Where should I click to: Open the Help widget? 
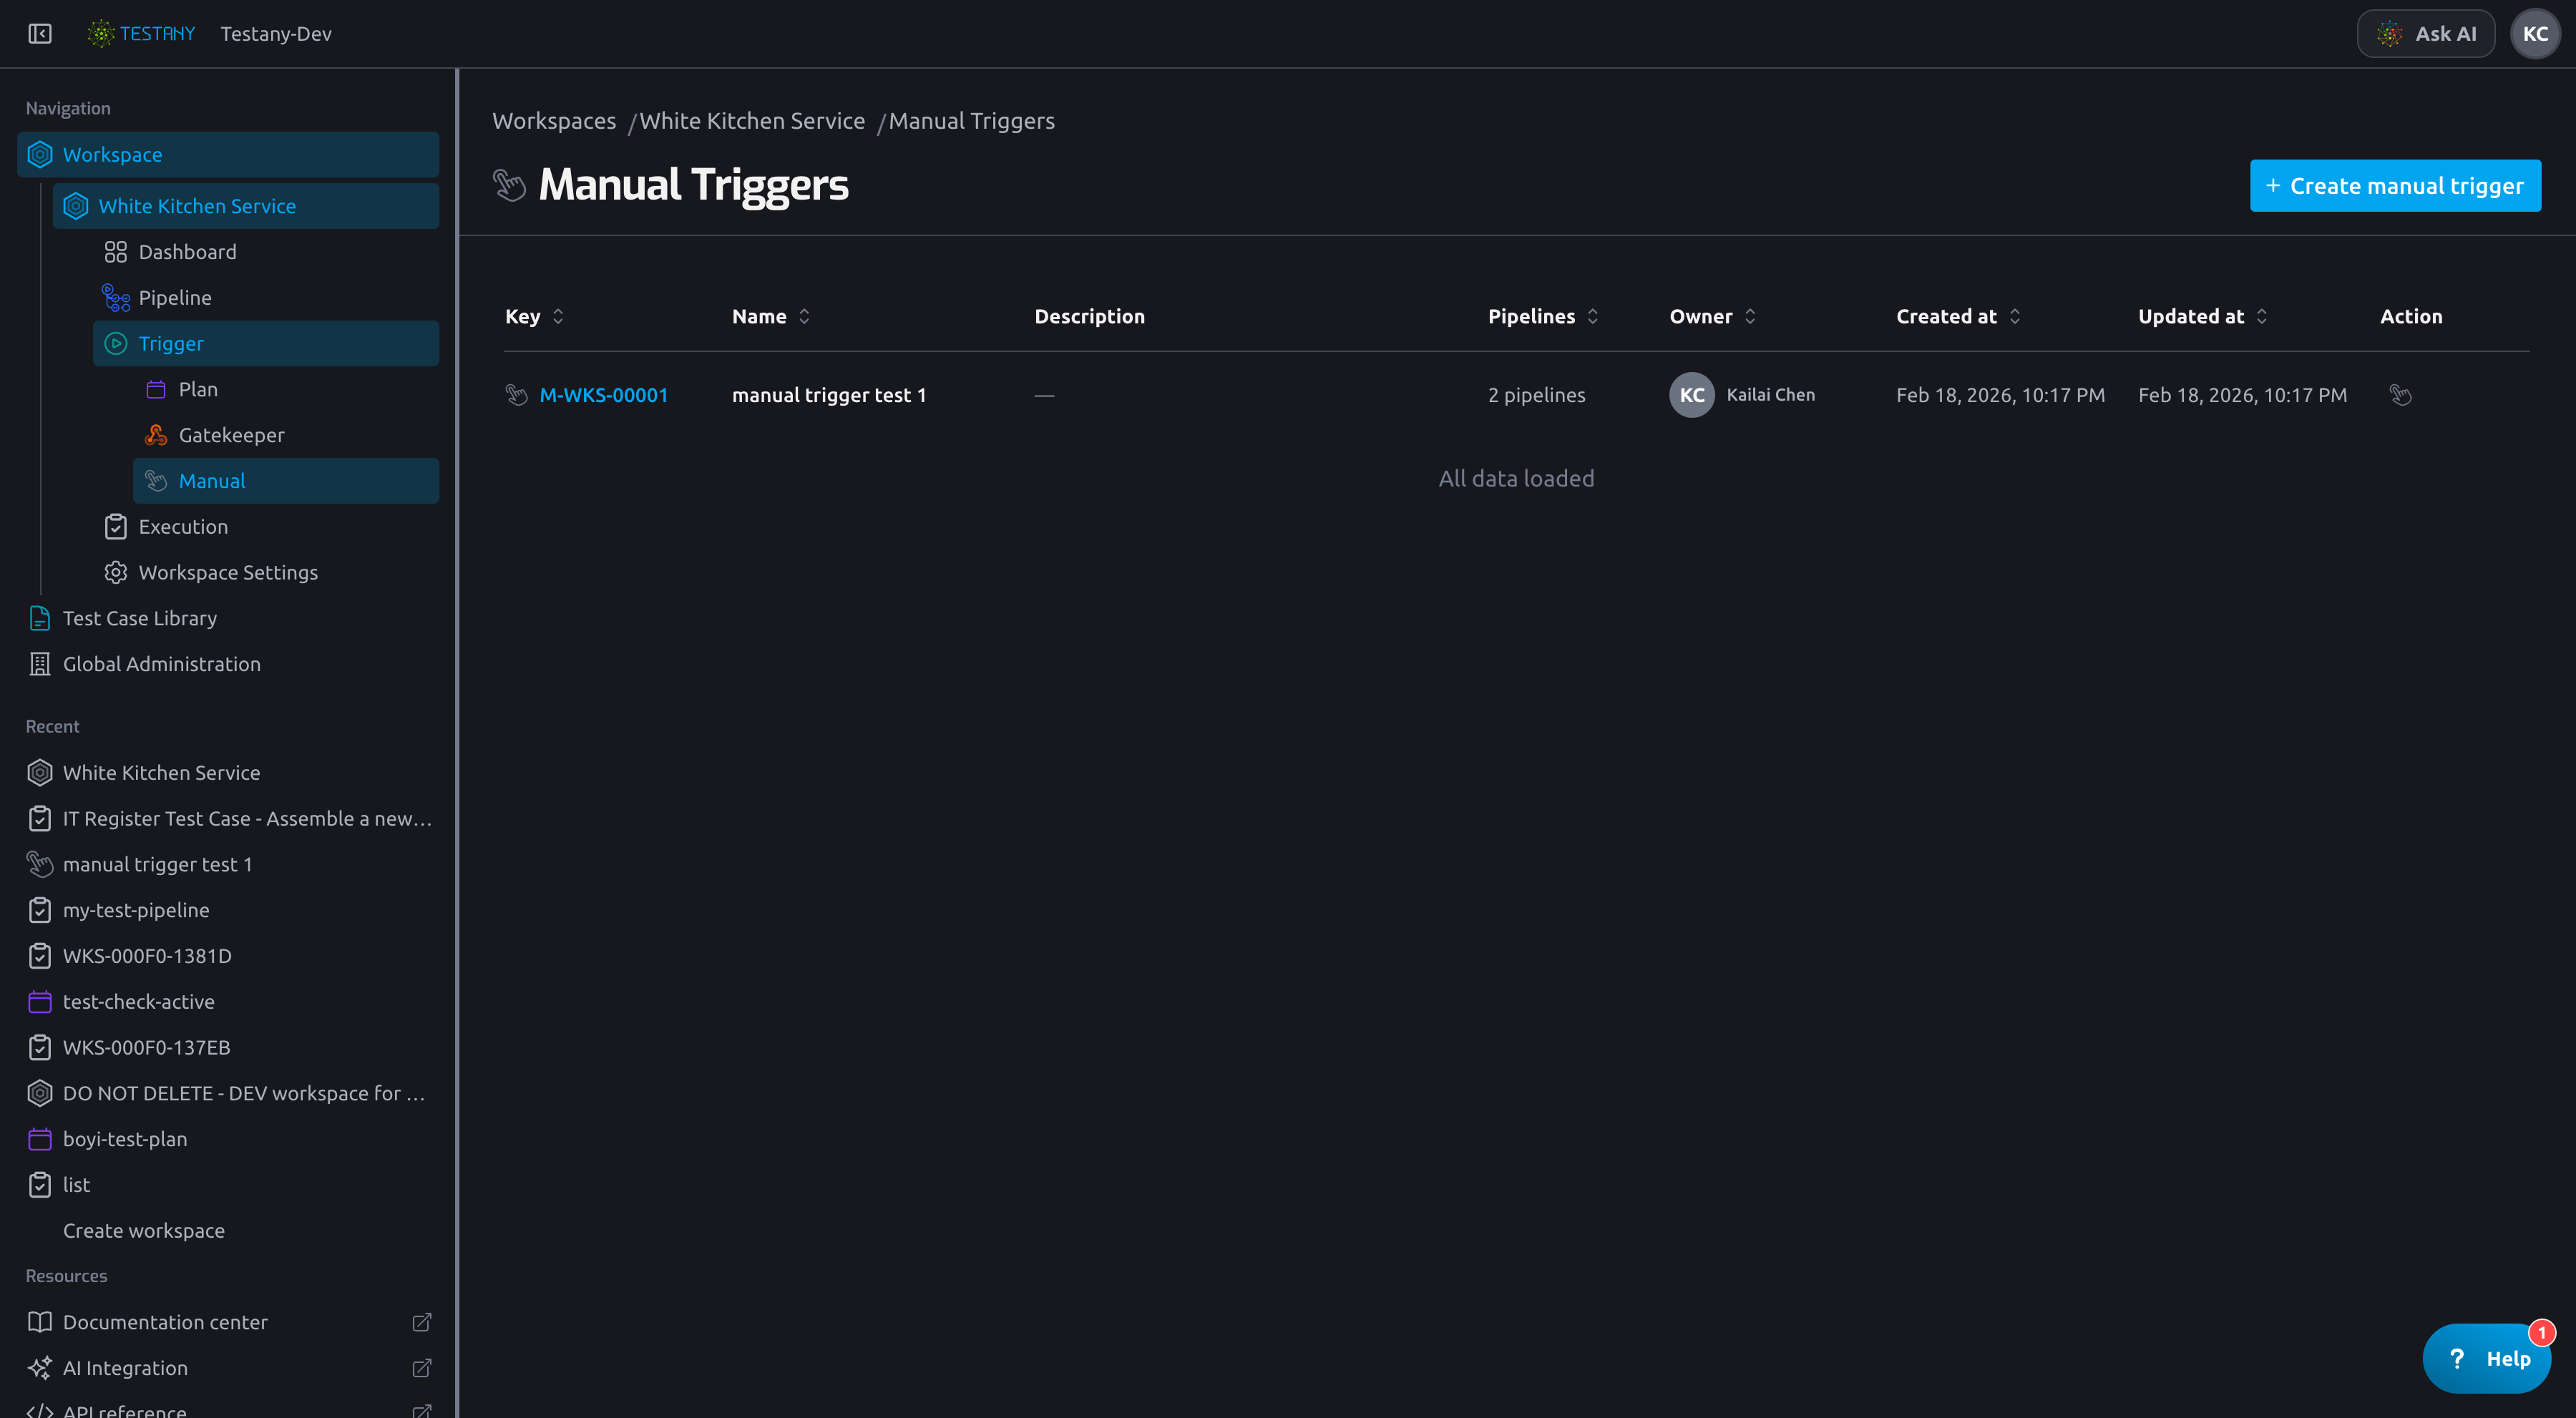2487,1359
